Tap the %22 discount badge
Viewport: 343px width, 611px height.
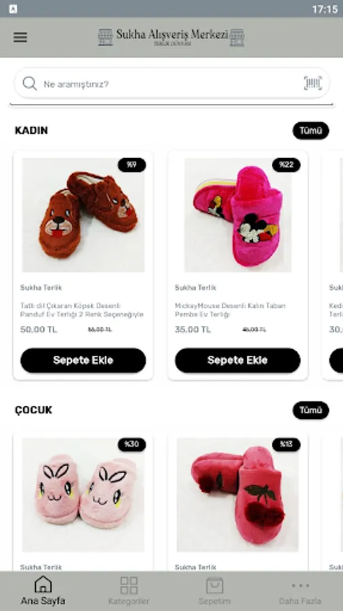286,165
